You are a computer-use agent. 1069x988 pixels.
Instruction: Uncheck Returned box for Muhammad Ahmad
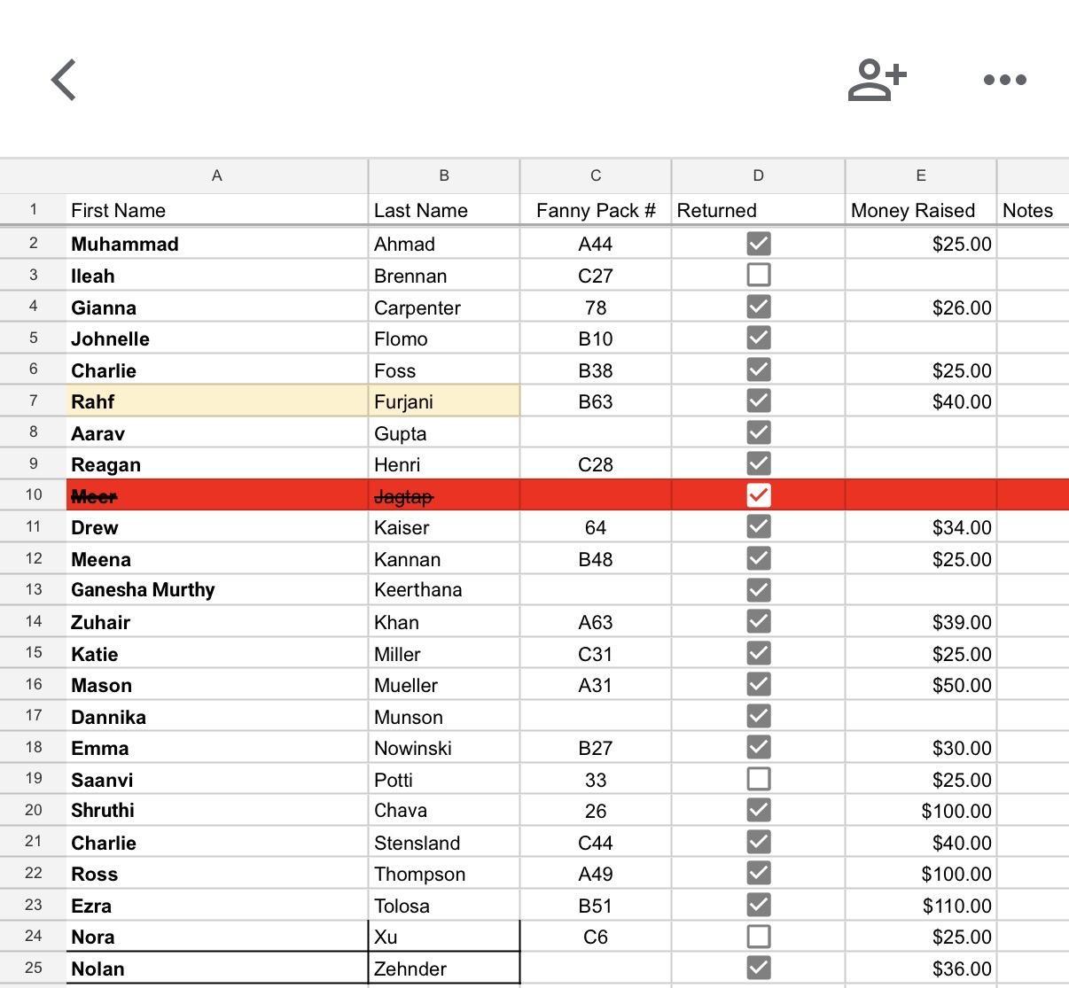[x=758, y=244]
